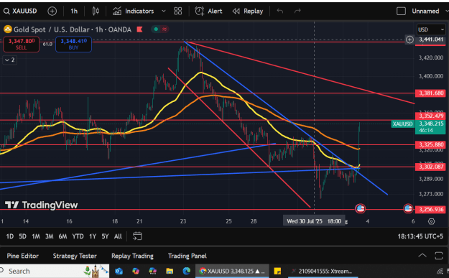Open File Explorer from the taskbar
The height and width of the screenshot is (278, 449).
pyautogui.click(x=170, y=271)
